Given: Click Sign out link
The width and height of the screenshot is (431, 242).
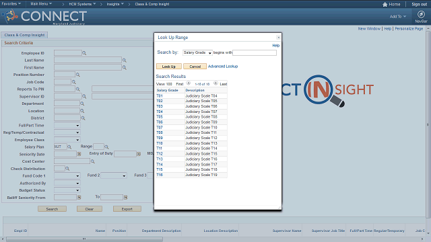Looking at the screenshot, I should point(419,5).
